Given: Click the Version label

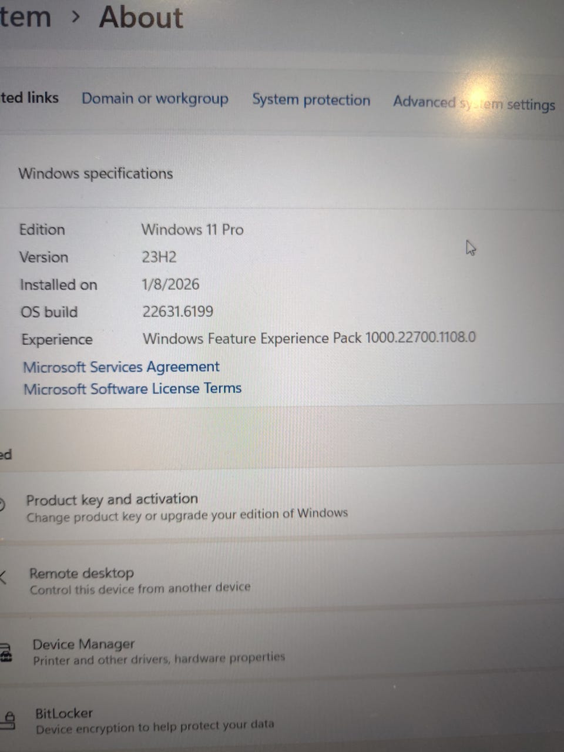Looking at the screenshot, I should (x=43, y=257).
